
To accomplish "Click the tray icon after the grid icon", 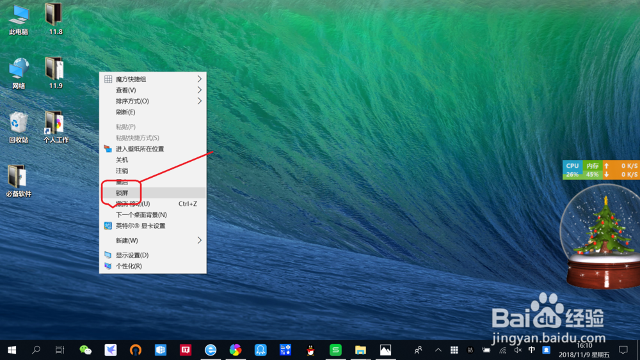I will point(470,350).
